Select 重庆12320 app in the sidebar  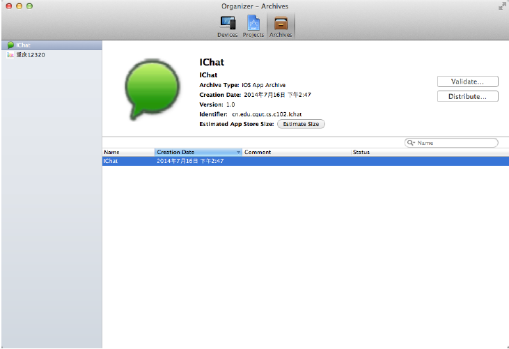tap(30, 54)
